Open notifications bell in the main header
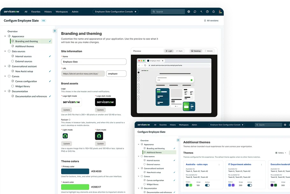Image resolution: width=290 pixels, height=194 pixels. click(214, 12)
